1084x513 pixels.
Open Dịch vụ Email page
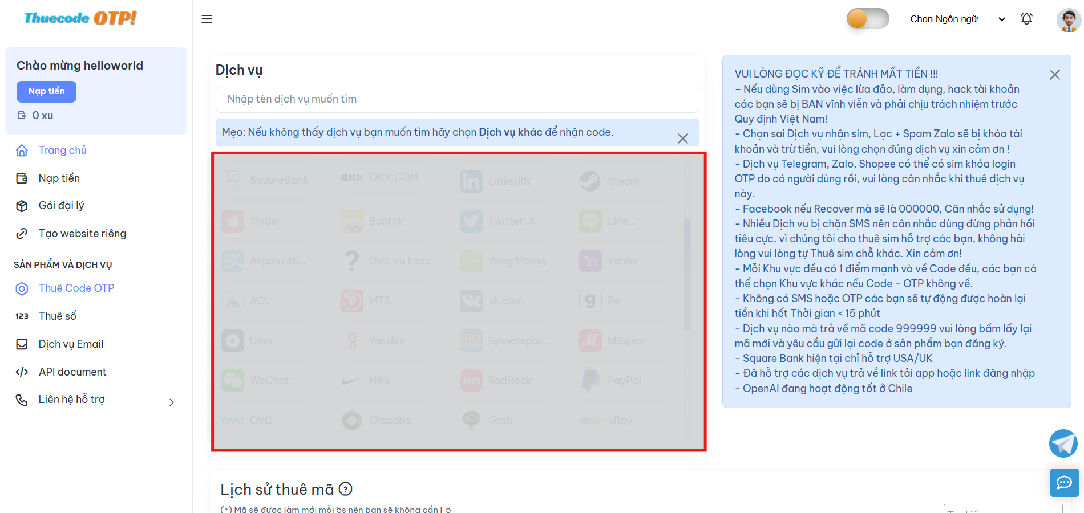pos(71,344)
